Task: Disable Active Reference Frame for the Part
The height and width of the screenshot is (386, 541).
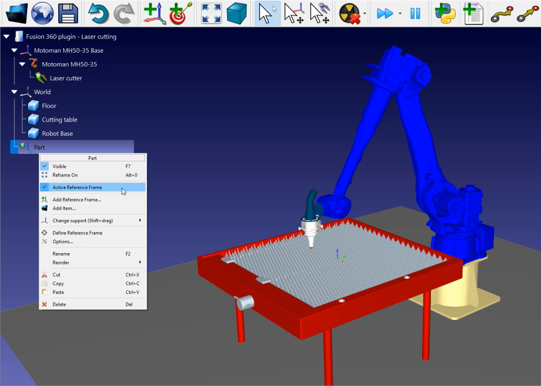Action: 77,187
